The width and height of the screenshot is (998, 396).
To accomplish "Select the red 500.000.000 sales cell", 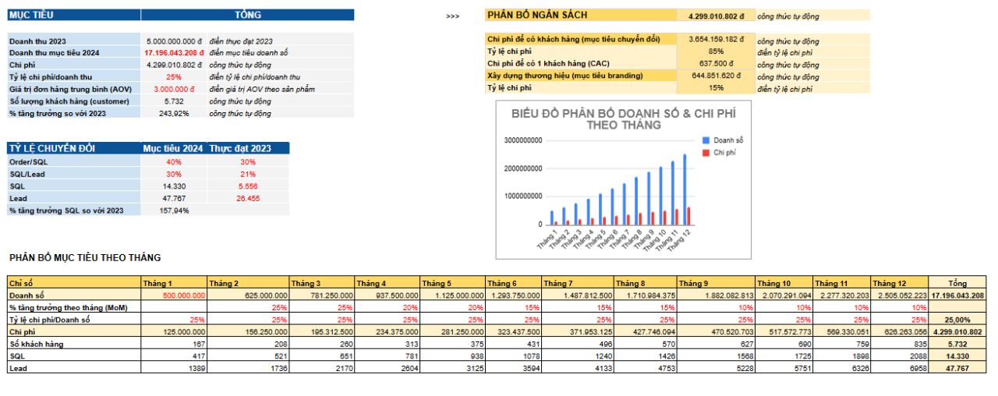I will tap(173, 295).
